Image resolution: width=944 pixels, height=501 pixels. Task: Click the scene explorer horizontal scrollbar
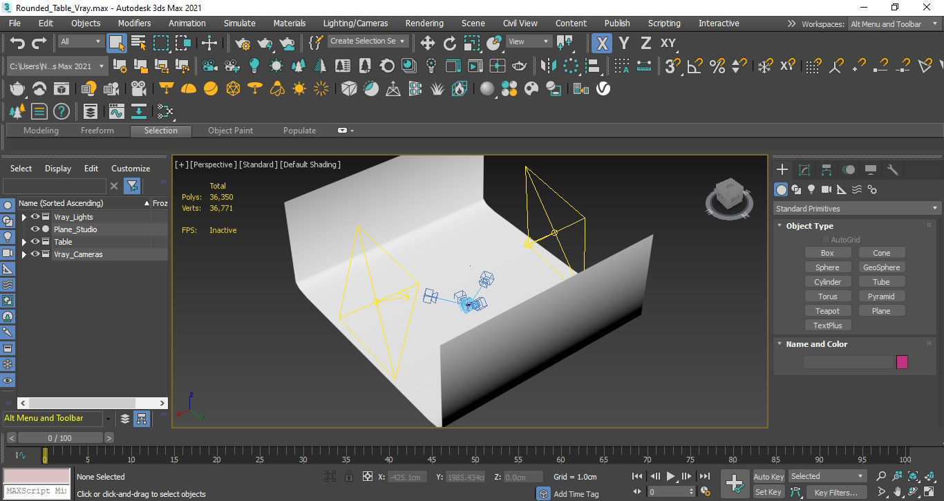(x=92, y=403)
